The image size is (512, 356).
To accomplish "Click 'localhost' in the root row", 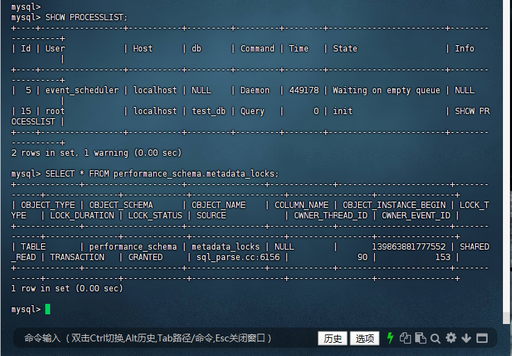I will (x=155, y=111).
